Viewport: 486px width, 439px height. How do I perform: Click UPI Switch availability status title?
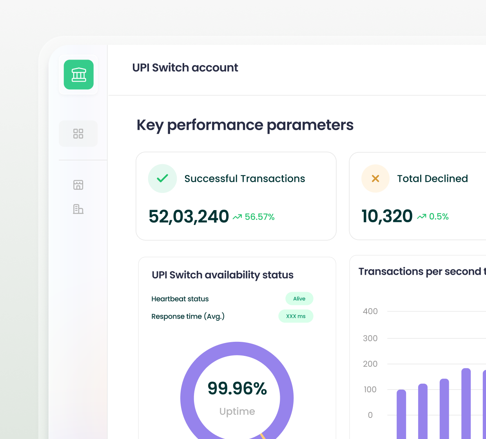click(223, 275)
